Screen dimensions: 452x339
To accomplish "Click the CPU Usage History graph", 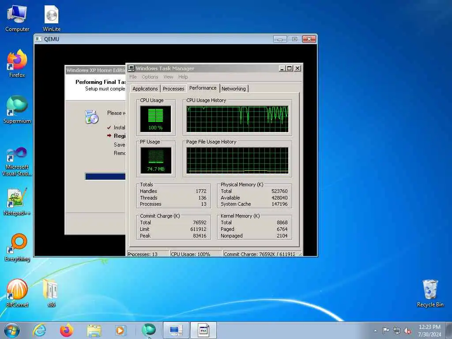I will click(237, 119).
